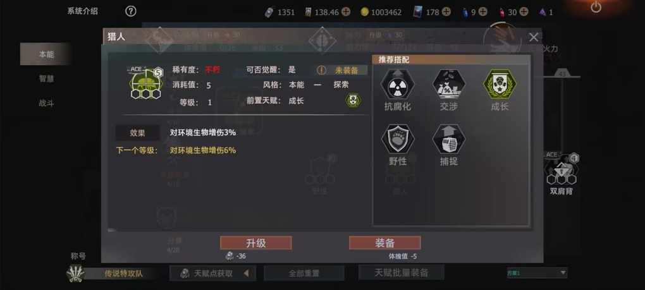Click the prerequisite talent 成长 small icon
This screenshot has width=645, height=290.
pyautogui.click(x=353, y=100)
